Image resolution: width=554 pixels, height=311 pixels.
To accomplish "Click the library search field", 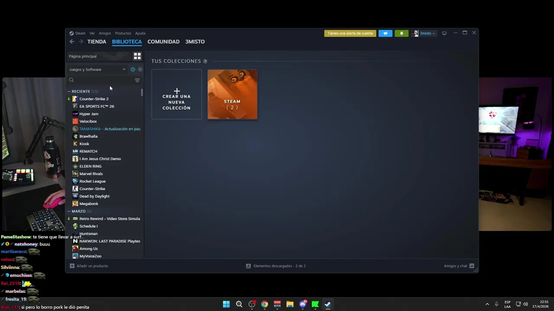I will tap(104, 80).
